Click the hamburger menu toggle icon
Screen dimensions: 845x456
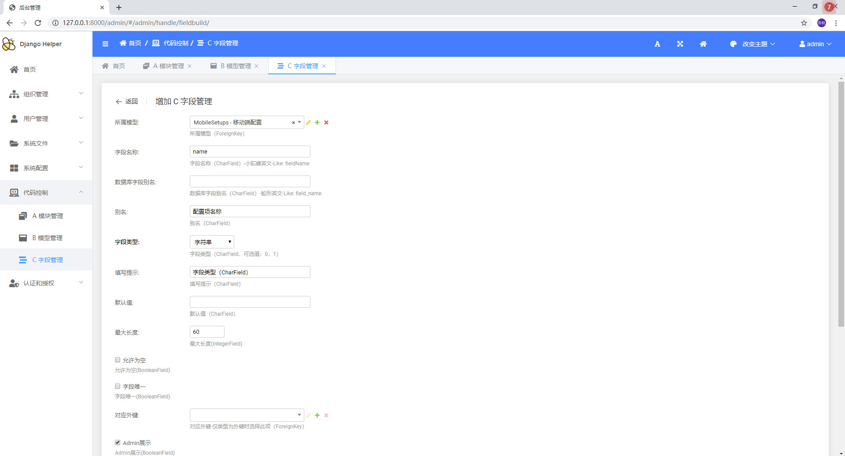(105, 44)
